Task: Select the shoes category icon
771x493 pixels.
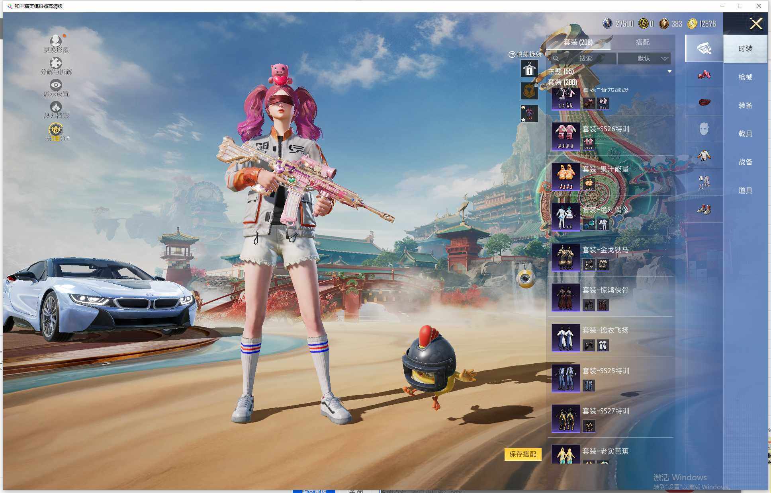Action: (x=704, y=209)
